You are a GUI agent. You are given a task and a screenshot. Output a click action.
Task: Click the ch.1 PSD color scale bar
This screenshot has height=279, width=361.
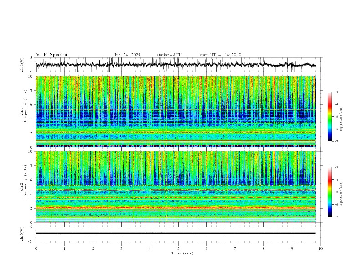330,117
